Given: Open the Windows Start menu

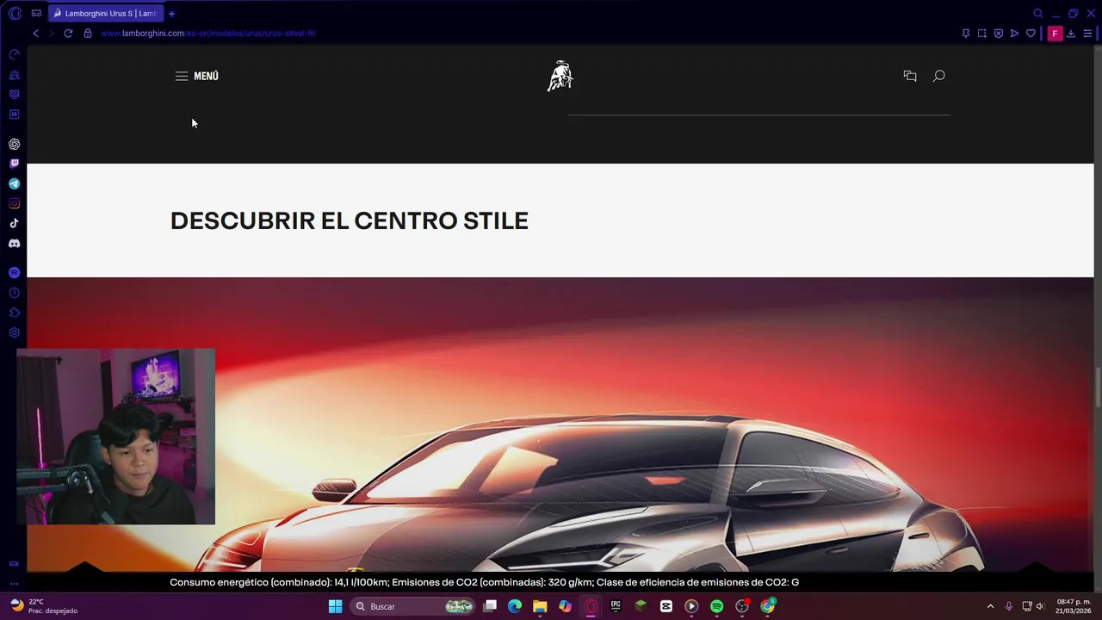Looking at the screenshot, I should (335, 606).
